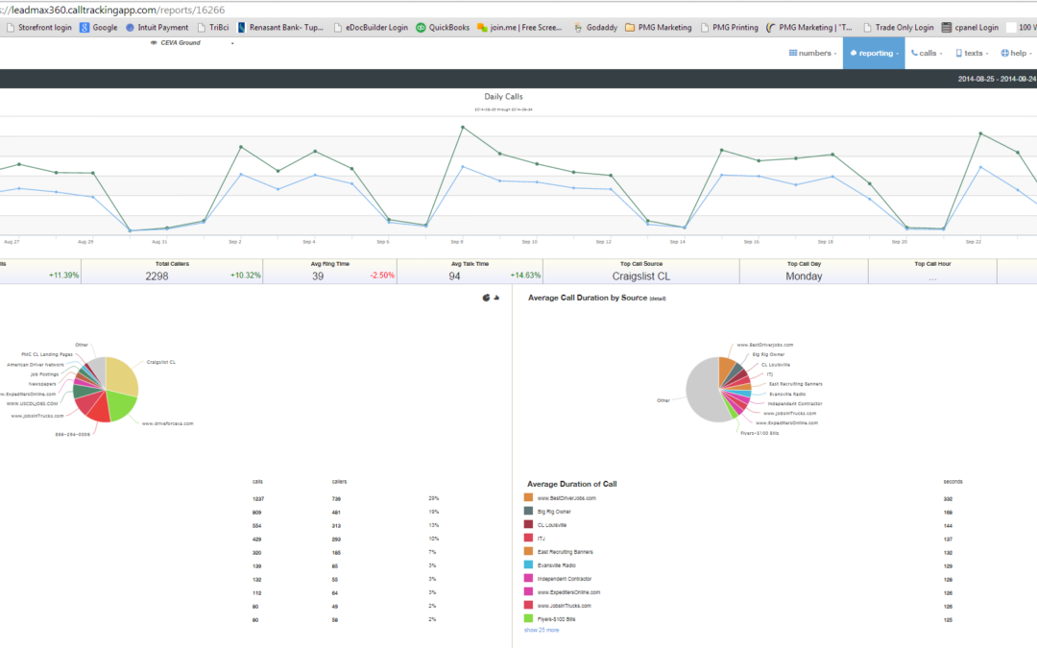Click the green Flyers-$100 Bills color swatch
Viewport: 1037px width, 648px height.
click(528, 620)
